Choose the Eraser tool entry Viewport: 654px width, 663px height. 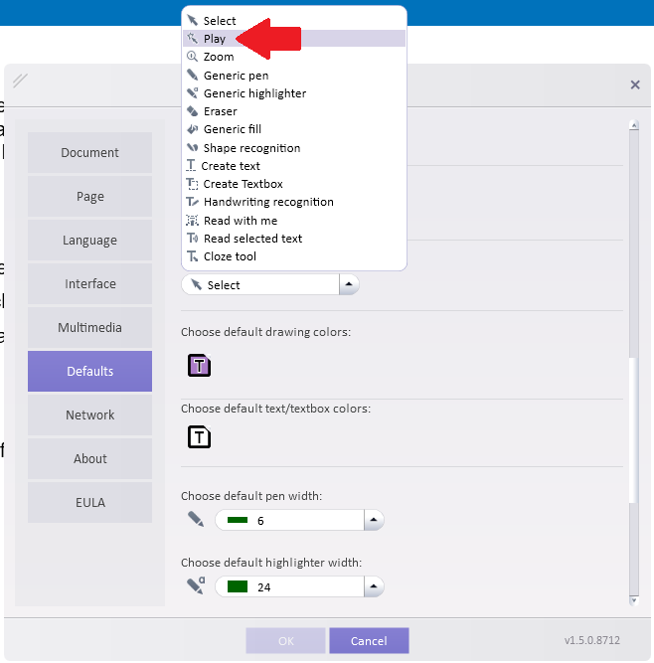pos(220,111)
